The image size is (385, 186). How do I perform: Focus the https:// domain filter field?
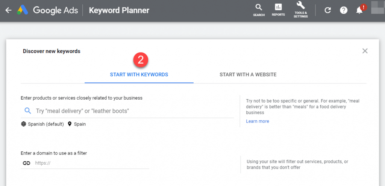click(x=85, y=163)
